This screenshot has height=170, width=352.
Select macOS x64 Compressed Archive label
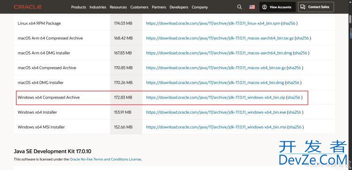point(47,68)
